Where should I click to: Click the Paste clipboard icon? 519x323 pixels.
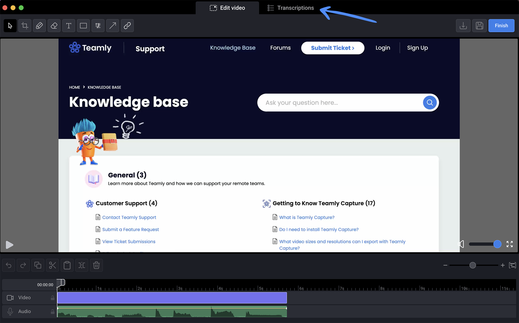click(67, 265)
